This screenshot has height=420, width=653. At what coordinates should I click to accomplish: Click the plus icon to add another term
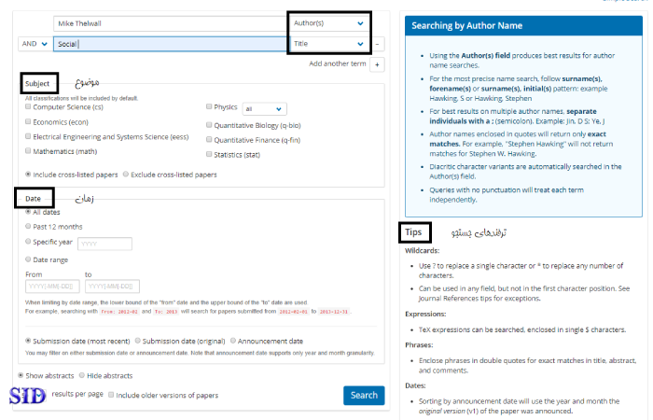tap(377, 64)
